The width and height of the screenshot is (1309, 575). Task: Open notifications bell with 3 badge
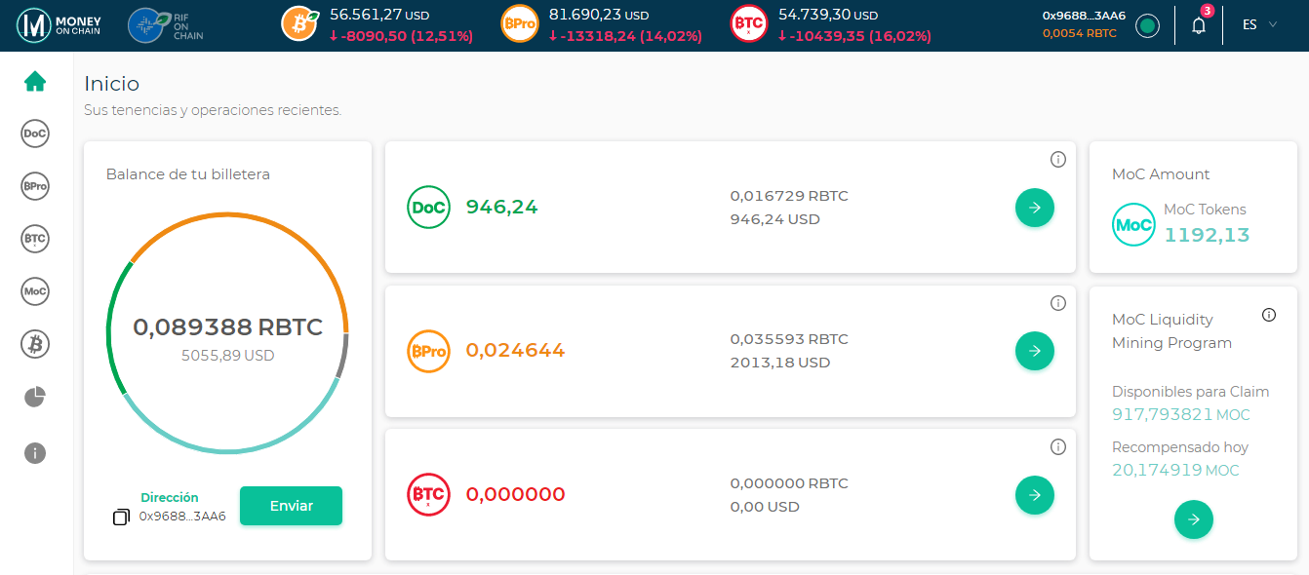[x=1200, y=25]
